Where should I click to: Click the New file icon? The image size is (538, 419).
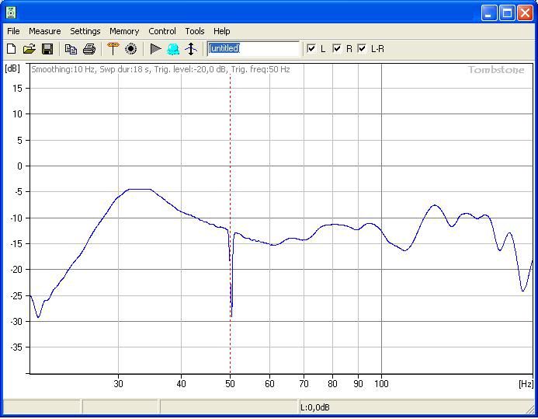pyautogui.click(x=12, y=49)
